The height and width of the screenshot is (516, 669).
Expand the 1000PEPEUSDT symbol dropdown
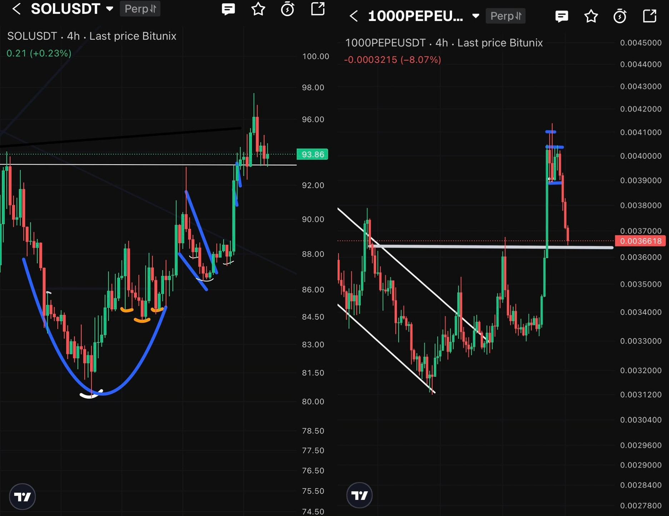pos(476,16)
